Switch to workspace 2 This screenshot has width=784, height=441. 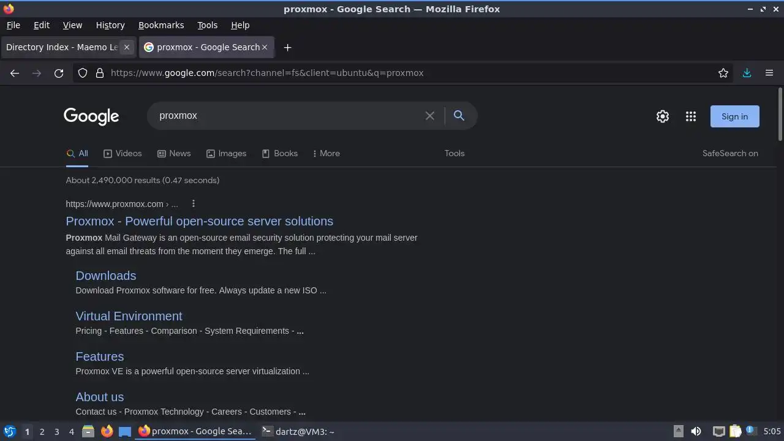coord(42,432)
